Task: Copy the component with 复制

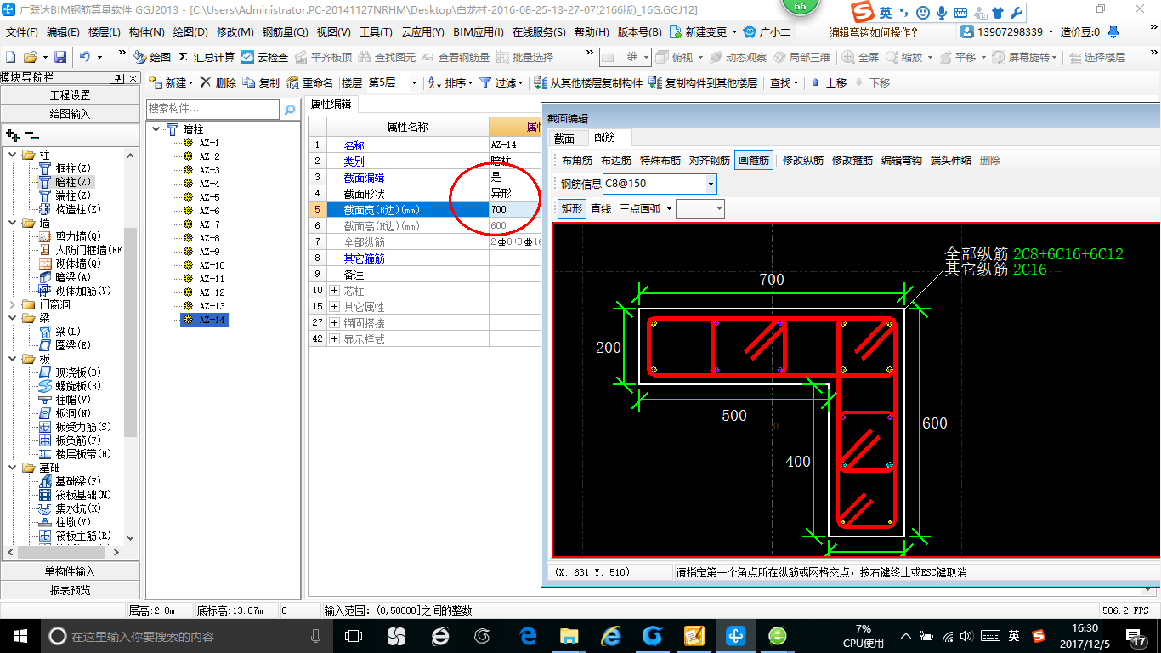Action: (x=261, y=82)
